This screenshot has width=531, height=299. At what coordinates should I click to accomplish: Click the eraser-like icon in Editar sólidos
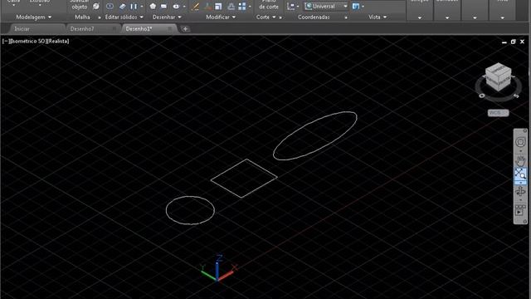click(123, 6)
